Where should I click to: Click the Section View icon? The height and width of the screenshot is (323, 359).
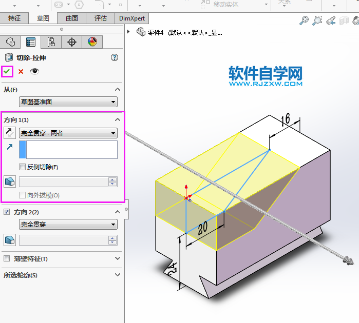coord(344,21)
